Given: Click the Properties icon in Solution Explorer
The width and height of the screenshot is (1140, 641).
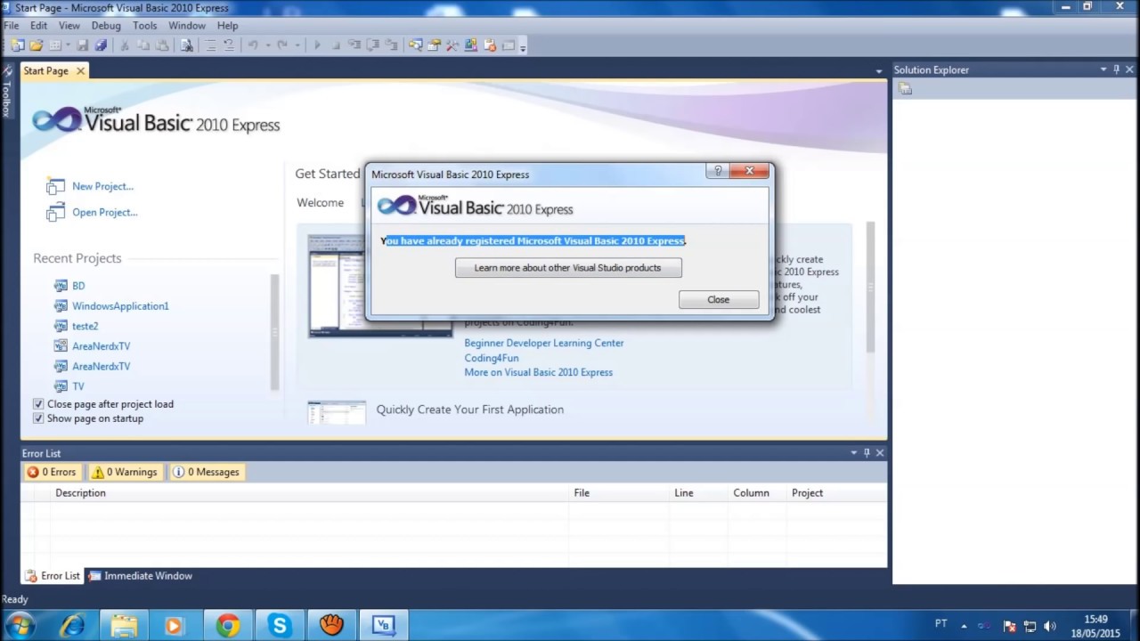Looking at the screenshot, I should click(x=905, y=88).
